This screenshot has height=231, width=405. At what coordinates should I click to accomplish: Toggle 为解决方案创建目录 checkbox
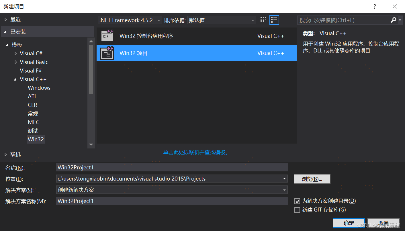click(297, 201)
